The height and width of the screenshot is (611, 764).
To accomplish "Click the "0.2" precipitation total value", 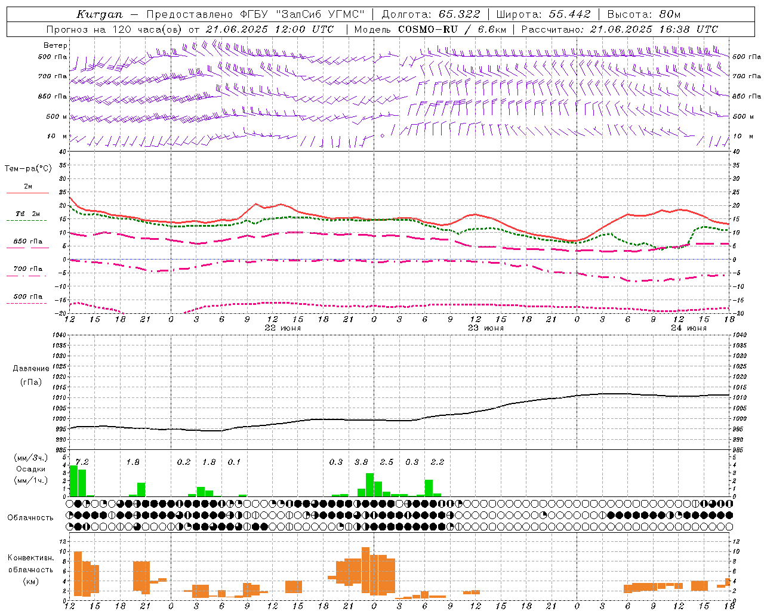I will [x=184, y=462].
